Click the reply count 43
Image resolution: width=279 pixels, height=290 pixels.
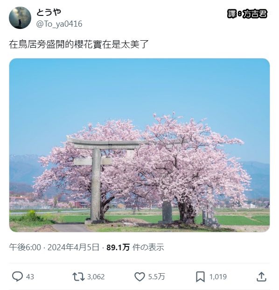point(30,277)
